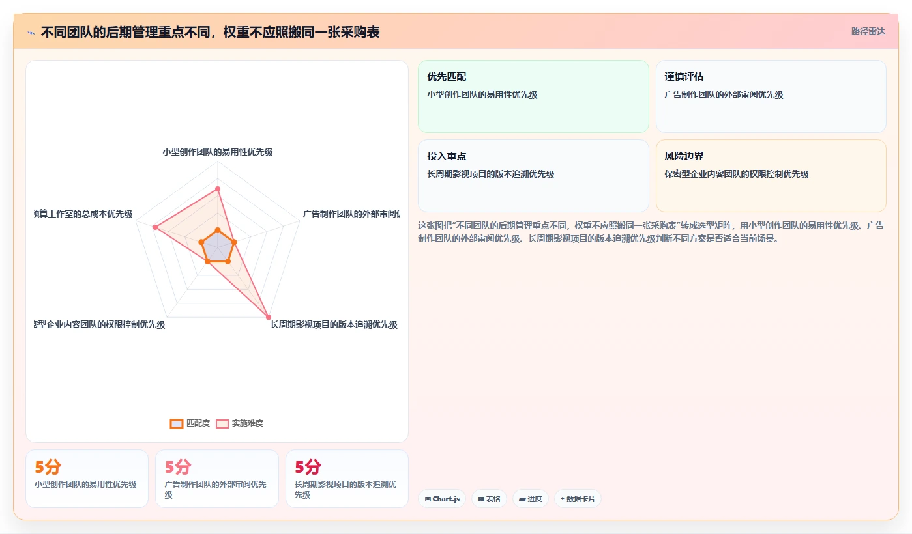Click the radar axis label 长周期影视项目的版本追溯优先级
Viewport: 912px width, 534px height.
[x=334, y=324]
